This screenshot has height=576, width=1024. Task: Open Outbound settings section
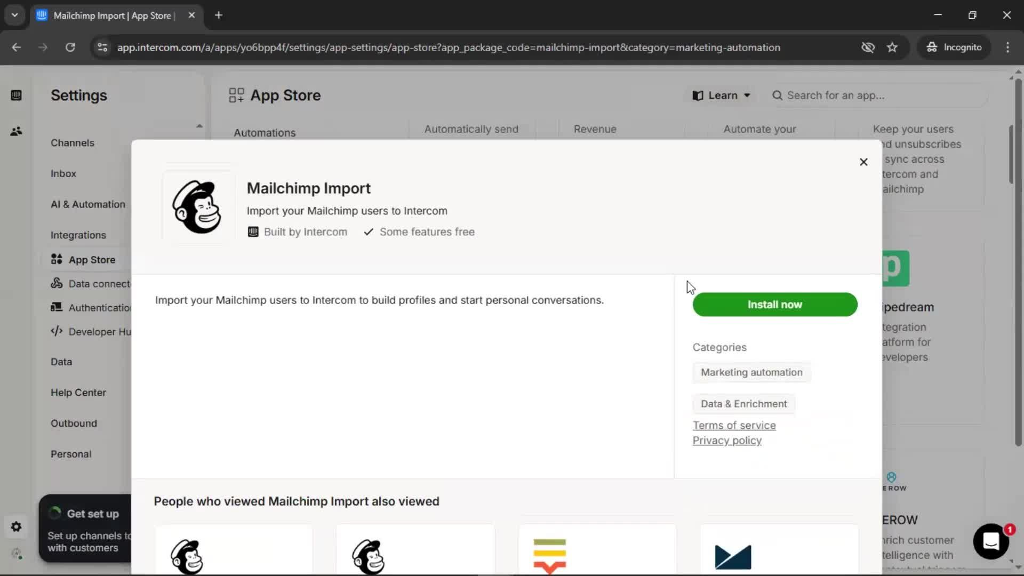pyautogui.click(x=74, y=423)
